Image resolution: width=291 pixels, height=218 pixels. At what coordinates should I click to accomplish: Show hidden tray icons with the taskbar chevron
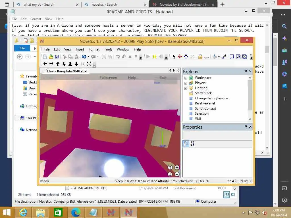[244, 213]
